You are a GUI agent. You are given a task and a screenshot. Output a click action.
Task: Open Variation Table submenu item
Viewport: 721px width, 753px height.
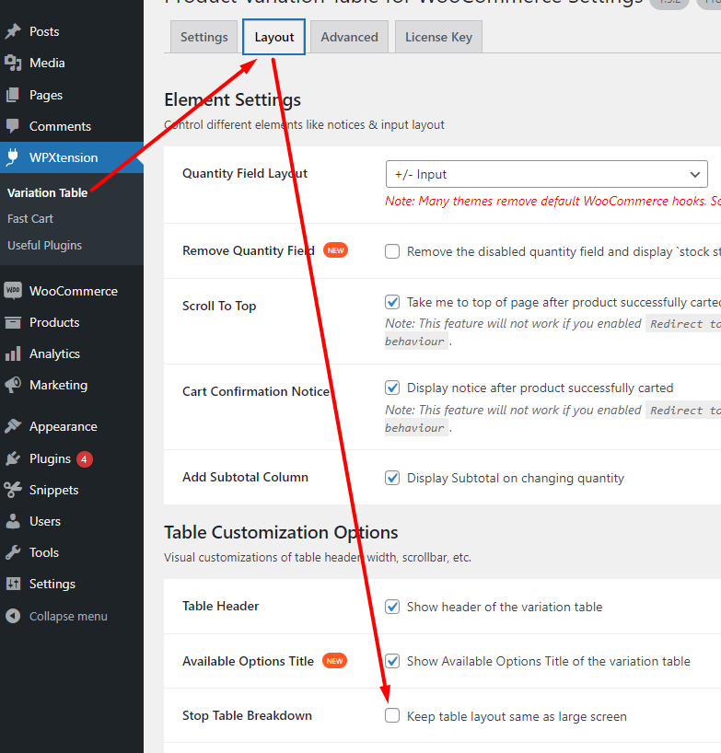point(48,192)
